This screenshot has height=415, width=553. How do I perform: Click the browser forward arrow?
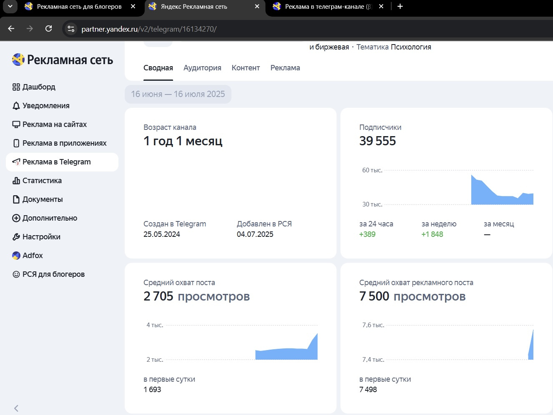click(x=30, y=29)
